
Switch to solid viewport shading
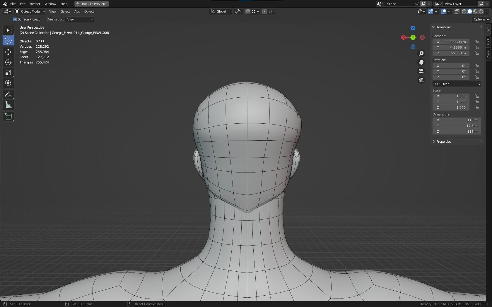(470, 11)
